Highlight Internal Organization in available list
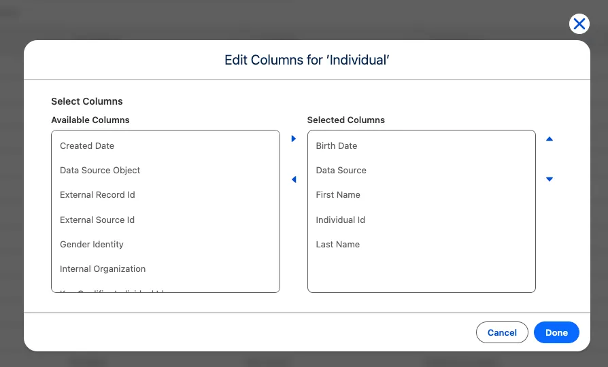 (x=103, y=268)
